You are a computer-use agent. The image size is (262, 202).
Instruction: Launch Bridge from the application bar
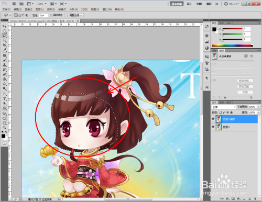(x=14, y=4)
